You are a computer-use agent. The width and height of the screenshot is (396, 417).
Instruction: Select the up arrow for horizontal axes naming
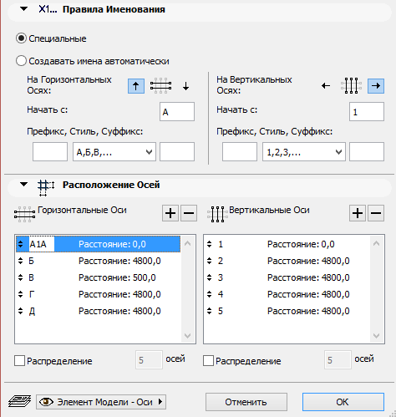click(136, 86)
